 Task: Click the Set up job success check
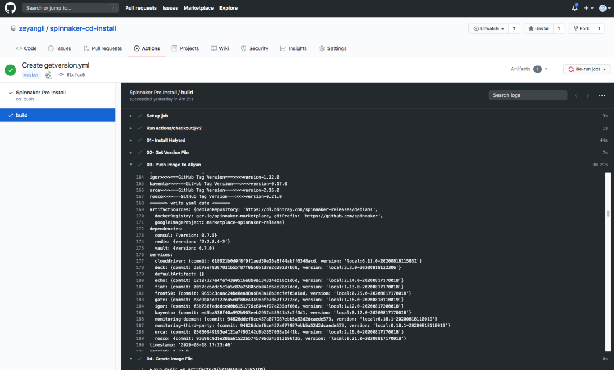[139, 116]
